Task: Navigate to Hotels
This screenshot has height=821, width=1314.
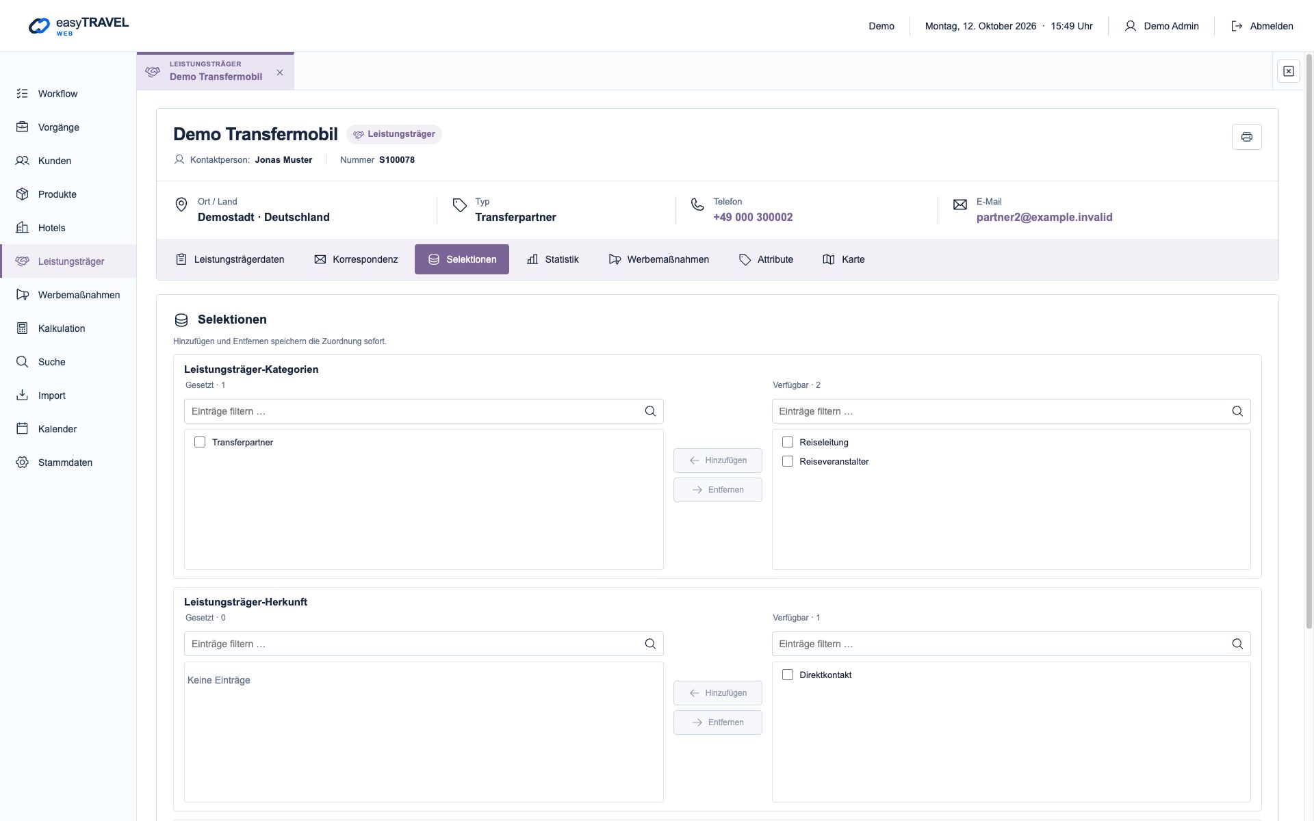Action: [68, 228]
